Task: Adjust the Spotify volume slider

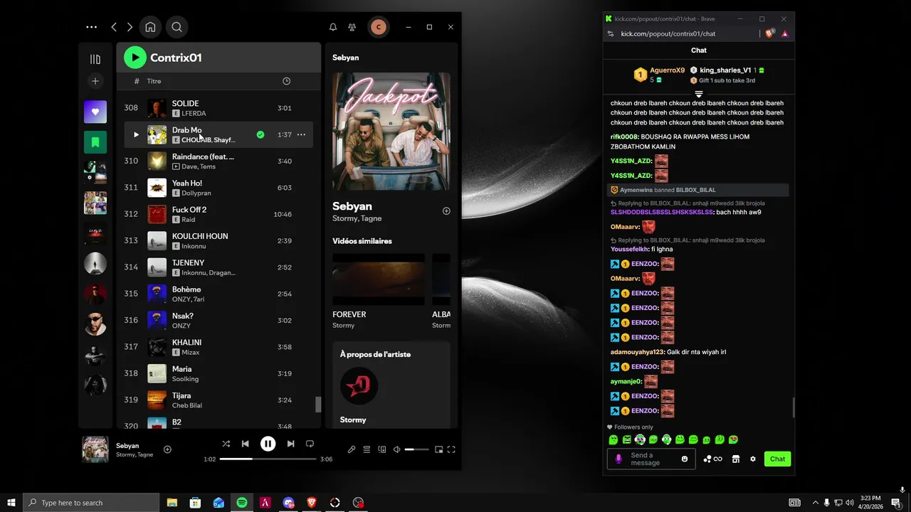Action: point(417,449)
